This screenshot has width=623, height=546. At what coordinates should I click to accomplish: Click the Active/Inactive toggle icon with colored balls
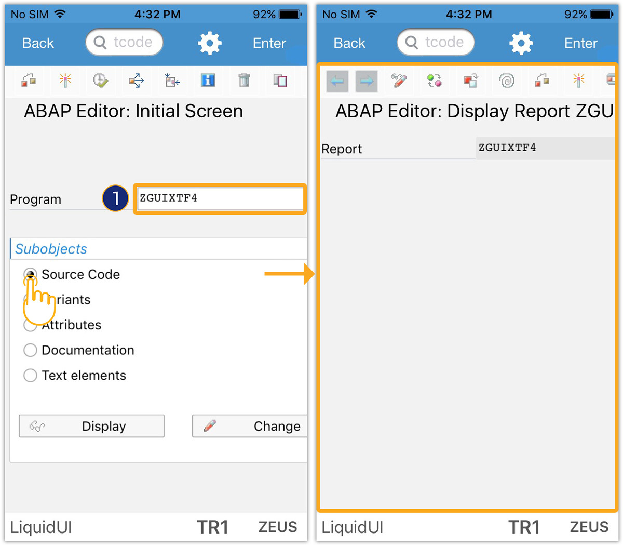tap(435, 81)
